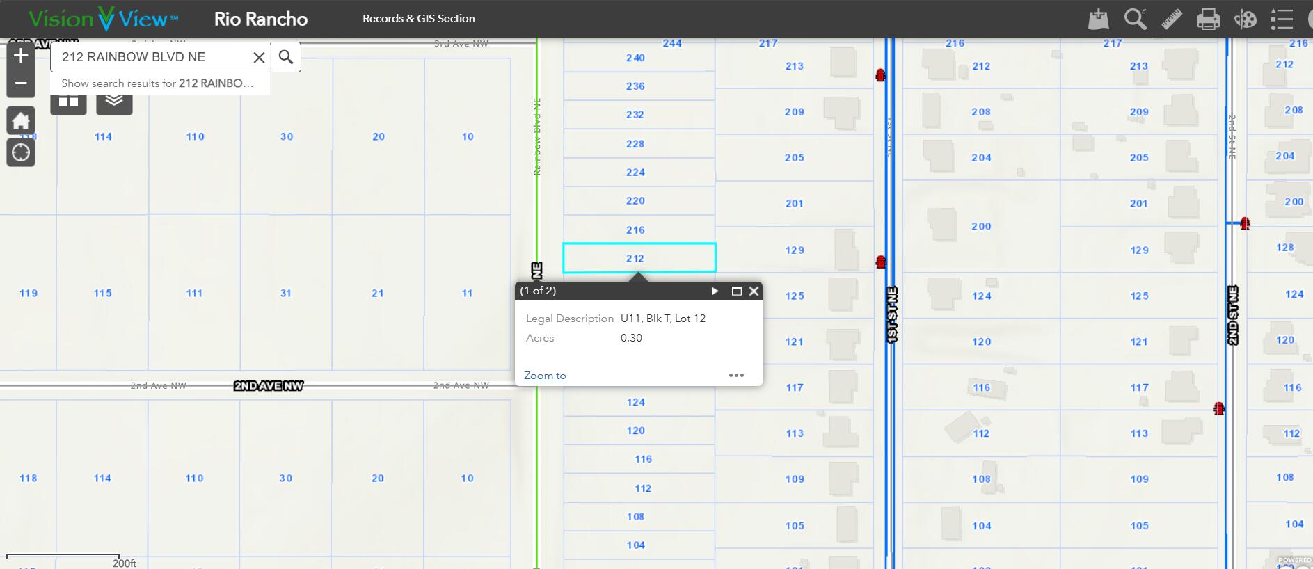Viewport: 1313px width, 569px height.
Task: Find my location on the map
Action: [x=21, y=152]
